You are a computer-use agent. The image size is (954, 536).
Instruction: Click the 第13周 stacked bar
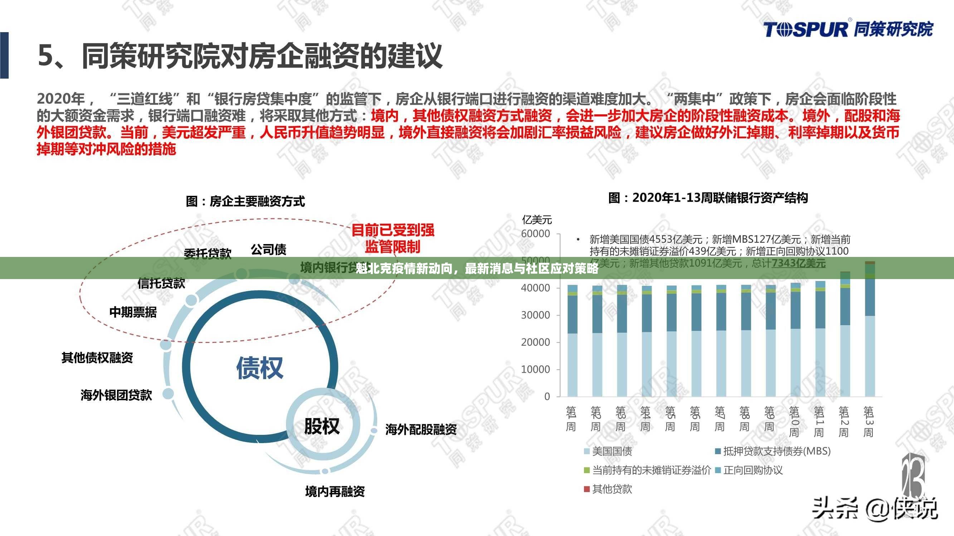870,329
